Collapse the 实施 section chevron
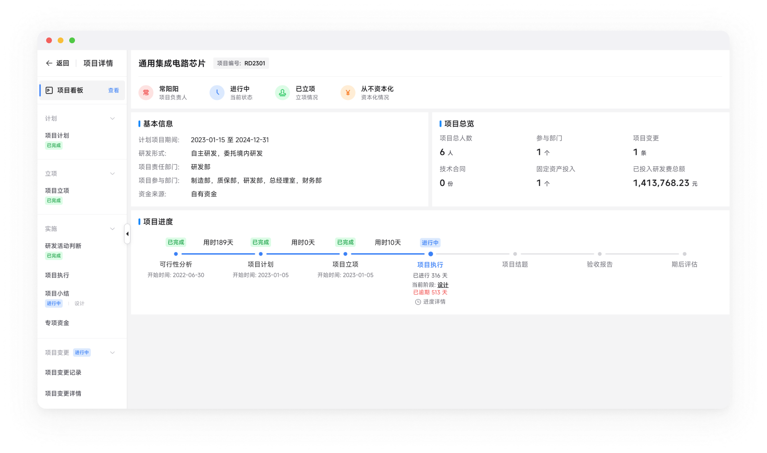Viewport: 767px width, 453px height. tap(112, 229)
